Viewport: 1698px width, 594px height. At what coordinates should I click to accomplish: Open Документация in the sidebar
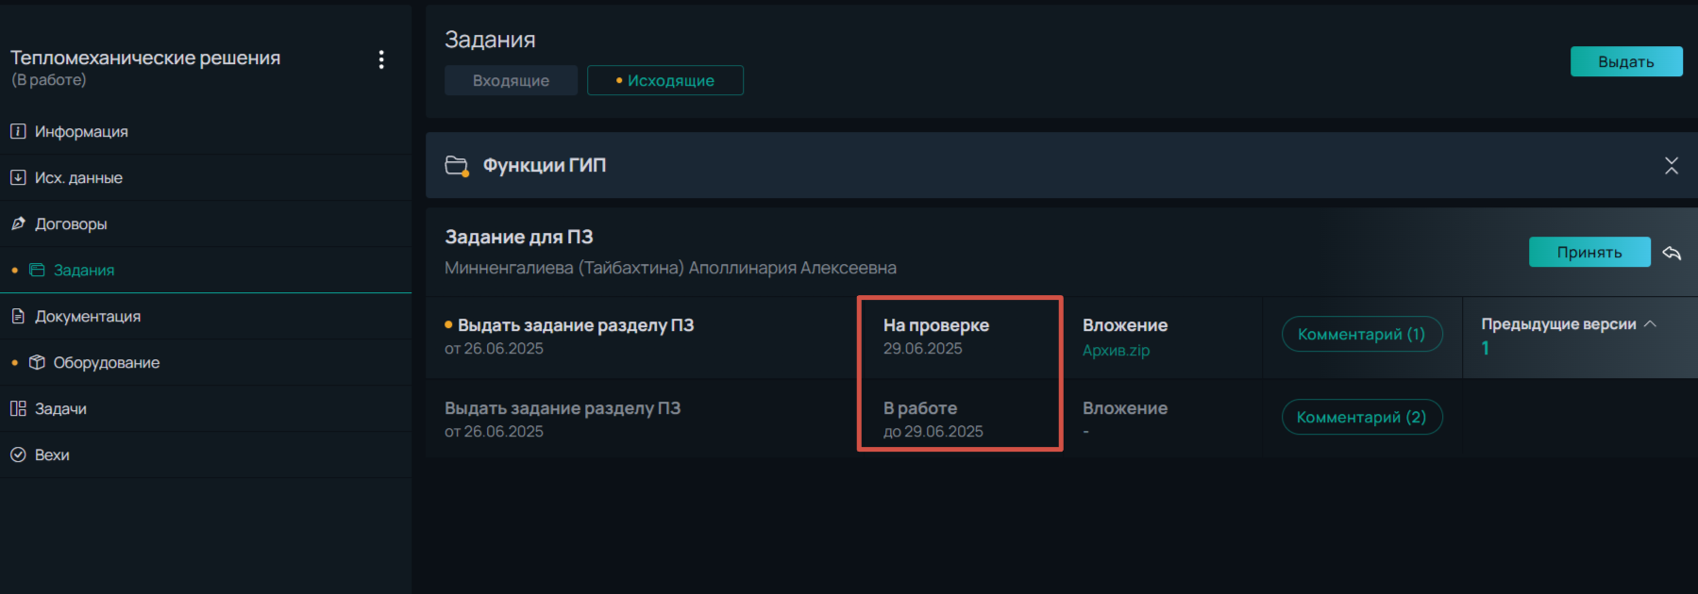click(x=206, y=316)
